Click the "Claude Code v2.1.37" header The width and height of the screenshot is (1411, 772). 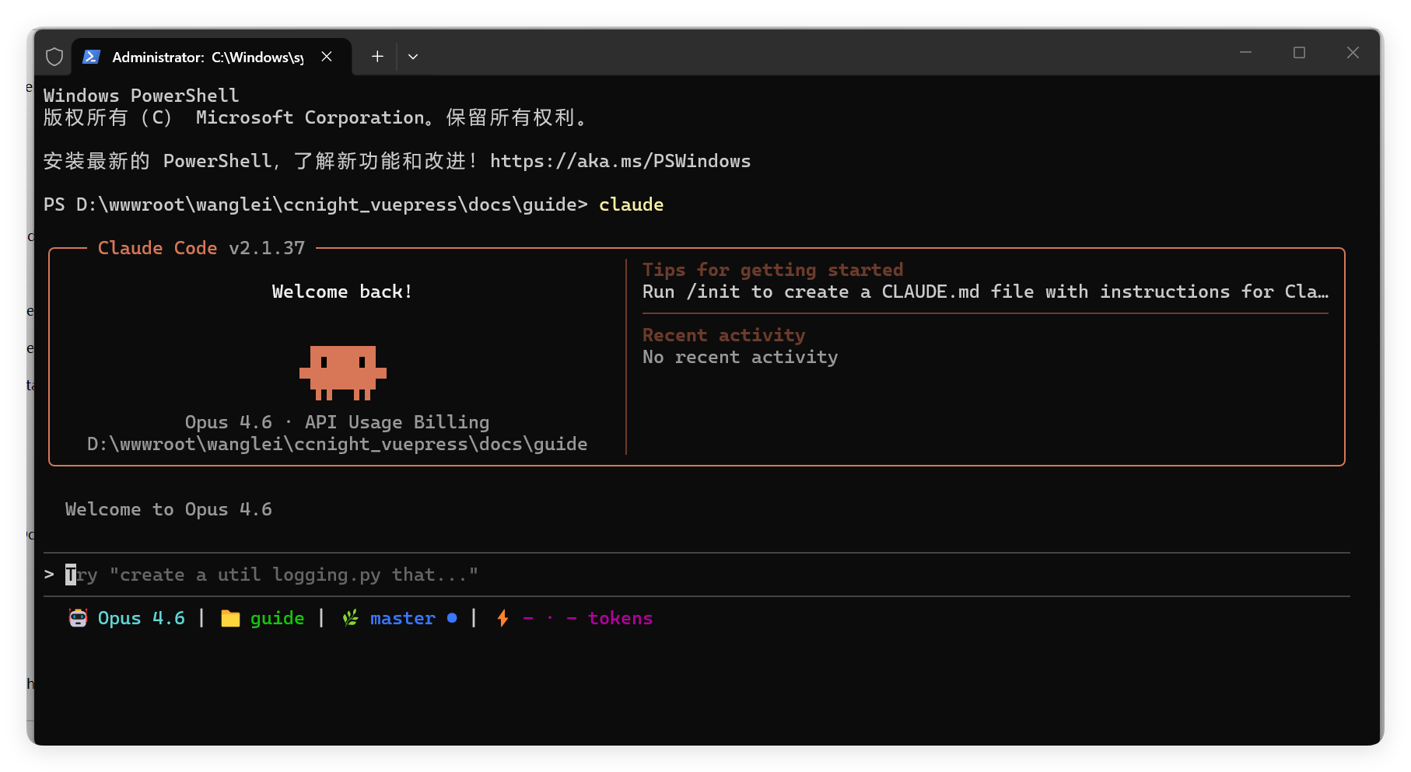(x=201, y=248)
